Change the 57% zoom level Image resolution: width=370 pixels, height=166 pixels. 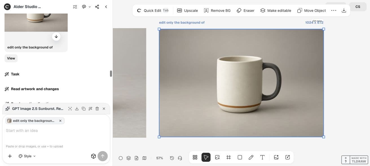pyautogui.click(x=160, y=158)
